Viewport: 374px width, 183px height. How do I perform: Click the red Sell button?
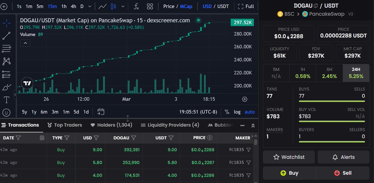click(x=342, y=173)
